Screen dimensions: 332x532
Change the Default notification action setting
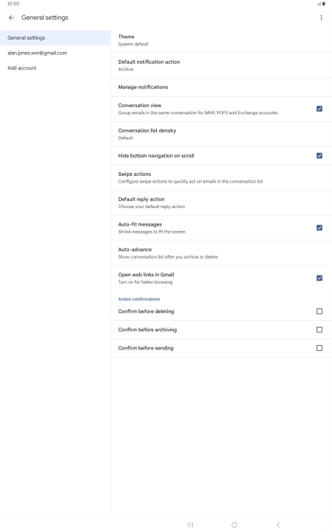tap(221, 65)
